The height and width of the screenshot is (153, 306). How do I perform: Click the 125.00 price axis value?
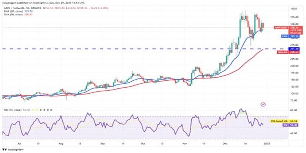tap(294, 86)
